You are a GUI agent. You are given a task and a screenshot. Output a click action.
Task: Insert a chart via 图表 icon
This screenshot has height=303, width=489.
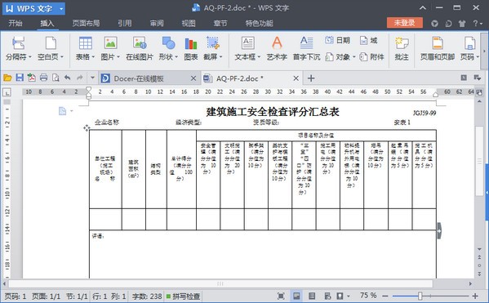point(191,47)
